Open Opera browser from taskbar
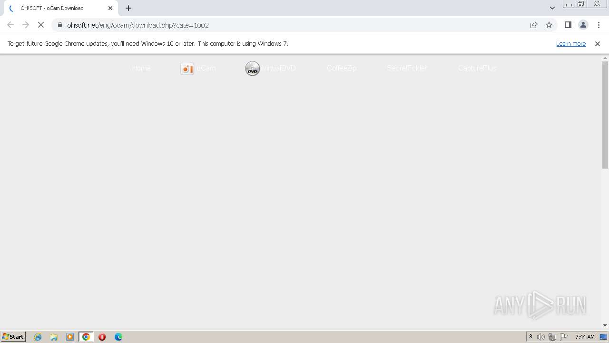This screenshot has height=343, width=609. click(102, 337)
